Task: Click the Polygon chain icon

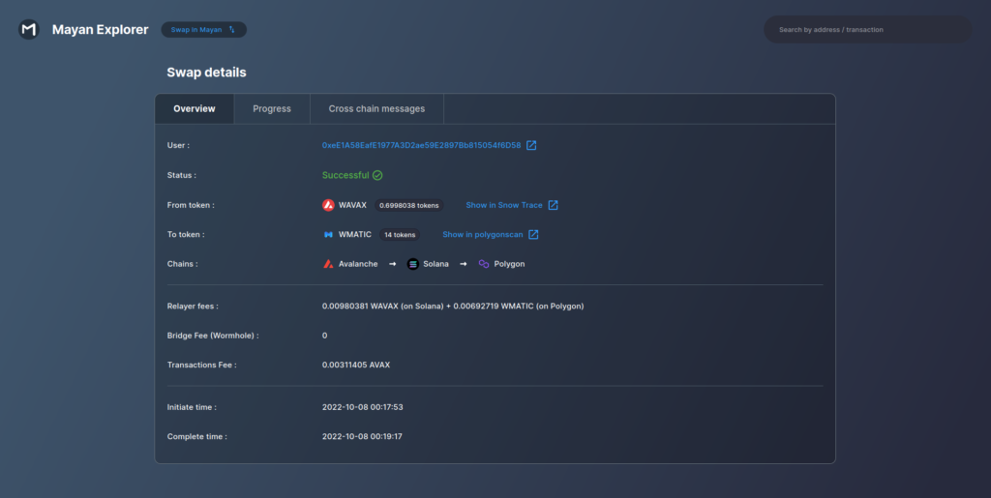Action: click(484, 264)
